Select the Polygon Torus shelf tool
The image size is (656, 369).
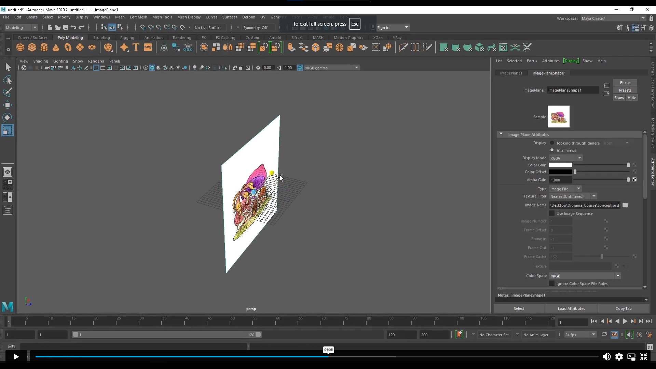(67, 47)
